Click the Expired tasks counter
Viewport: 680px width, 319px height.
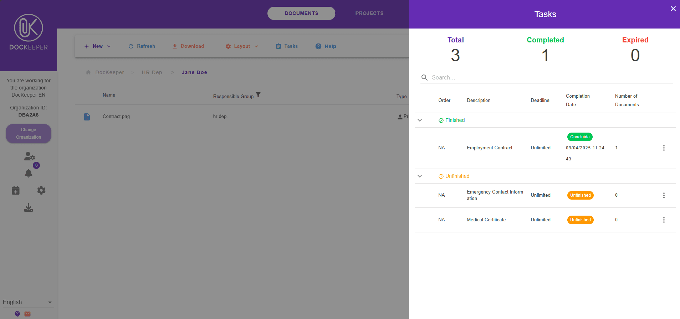(x=635, y=50)
